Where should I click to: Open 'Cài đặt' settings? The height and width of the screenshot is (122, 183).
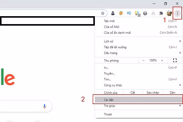pyautogui.click(x=138, y=100)
